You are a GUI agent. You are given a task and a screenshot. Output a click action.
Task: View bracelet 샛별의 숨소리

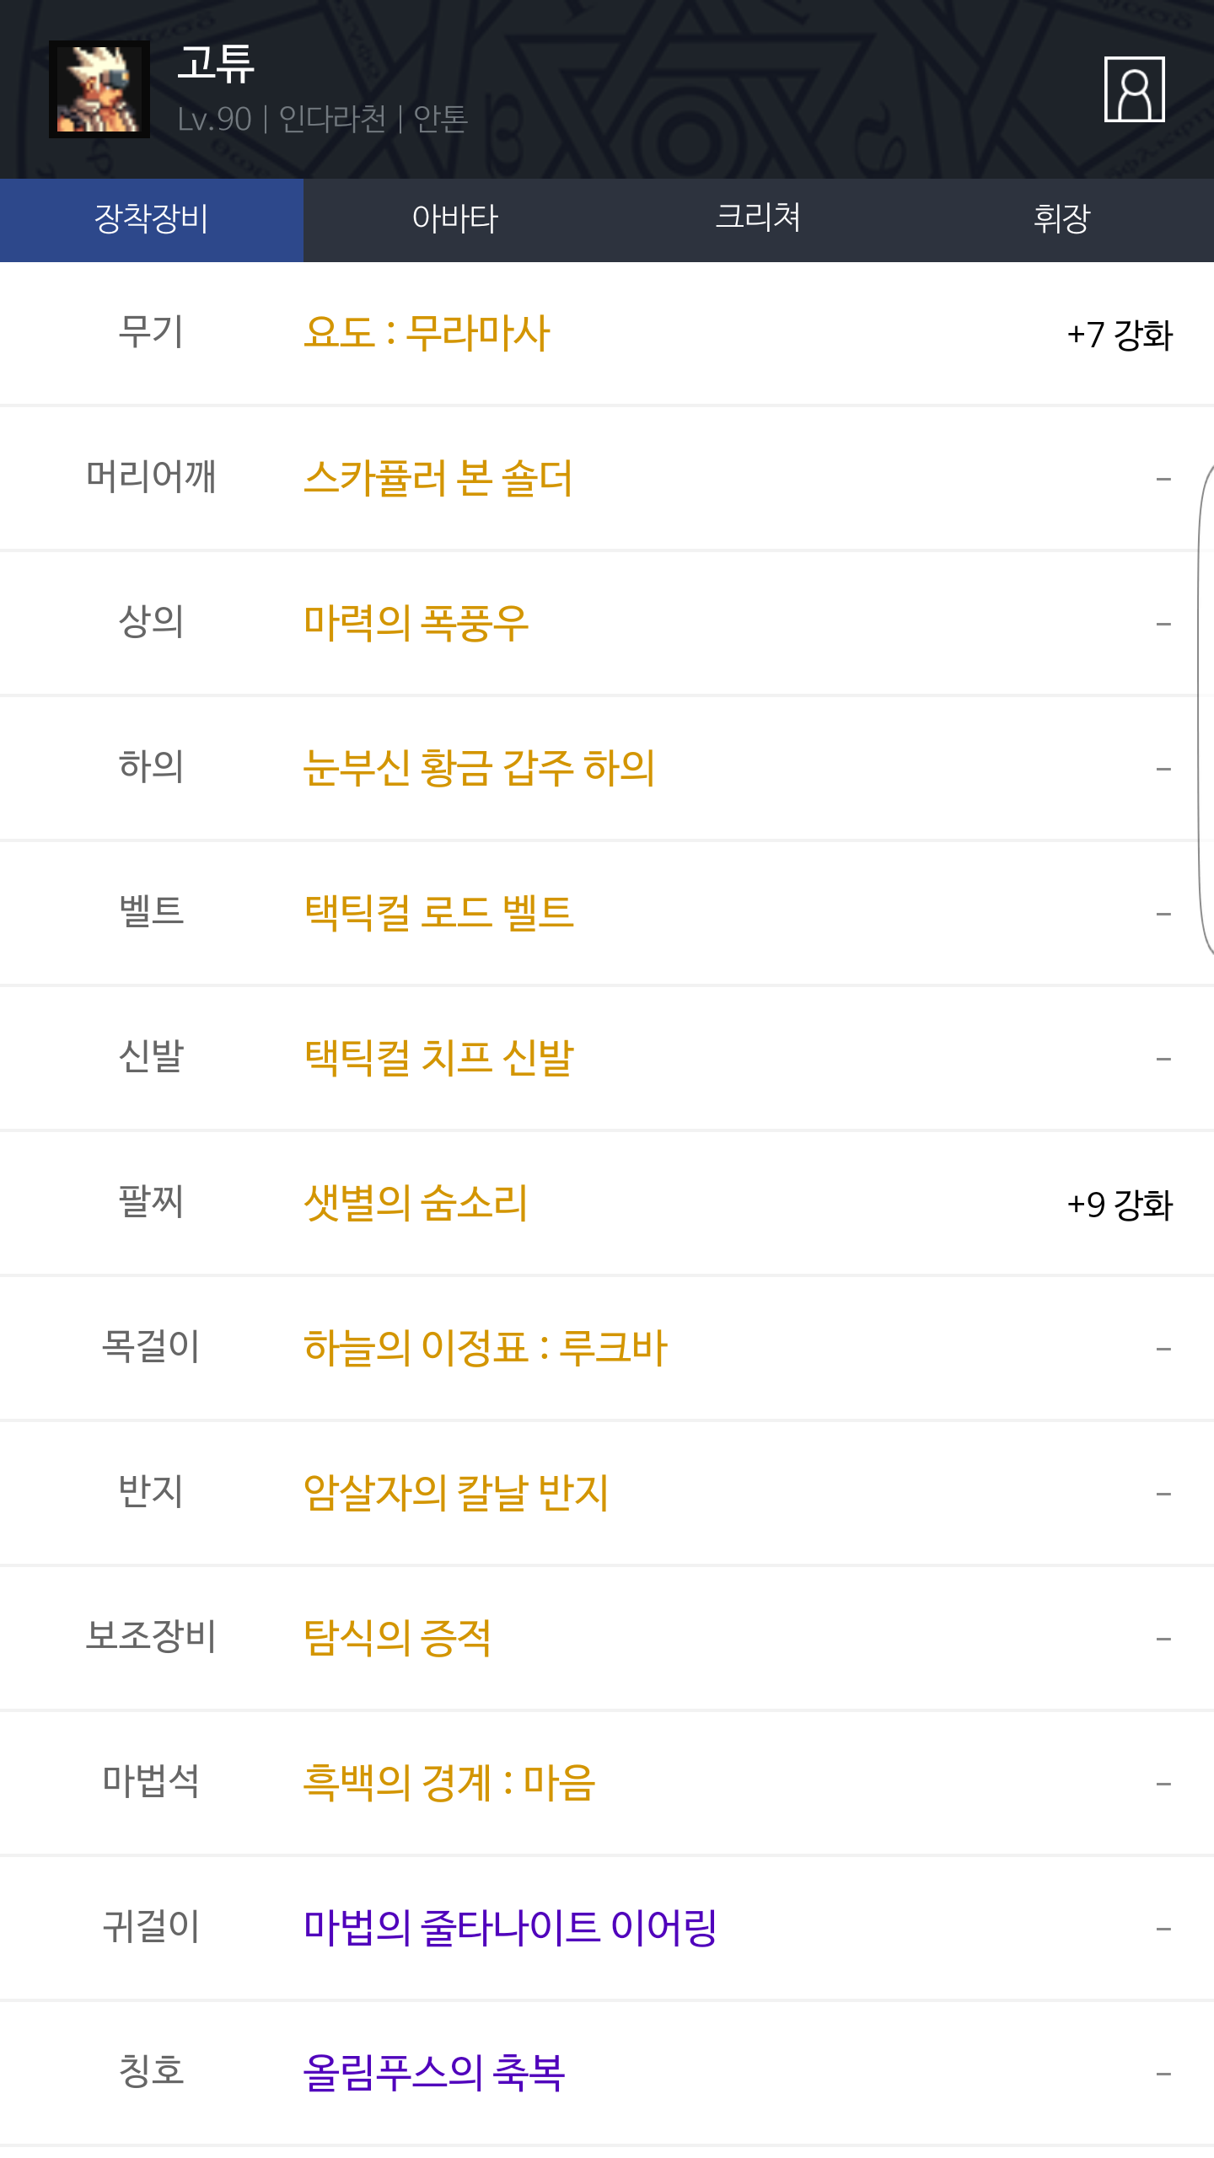[x=416, y=1203]
